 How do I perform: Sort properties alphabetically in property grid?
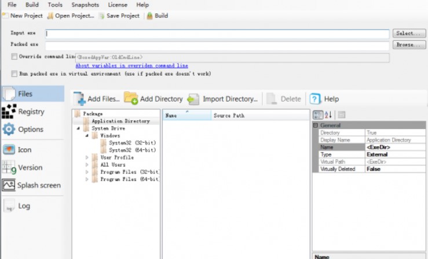pyautogui.click(x=328, y=115)
